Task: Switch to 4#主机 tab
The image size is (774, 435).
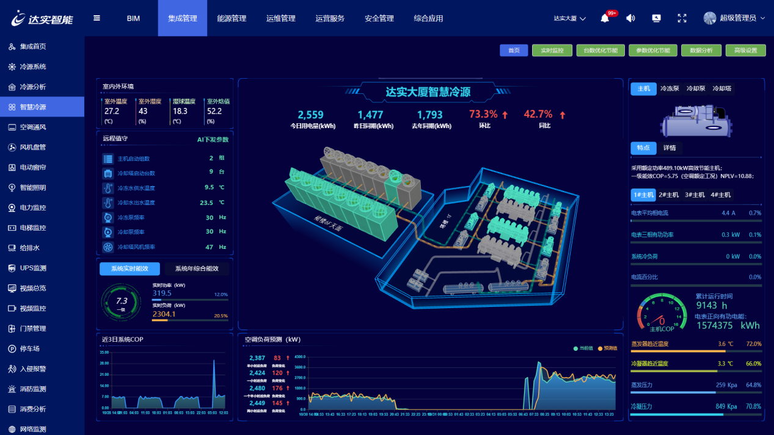Action: 721,195
